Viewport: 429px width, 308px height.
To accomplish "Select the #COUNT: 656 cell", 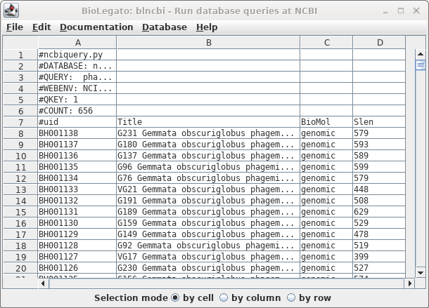I will pyautogui.click(x=76, y=111).
